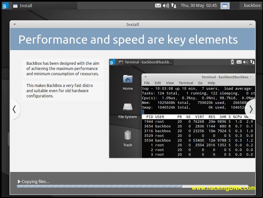Click the Help menu in the terminal
The width and height of the screenshot is (263, 198).
tap(211, 83)
